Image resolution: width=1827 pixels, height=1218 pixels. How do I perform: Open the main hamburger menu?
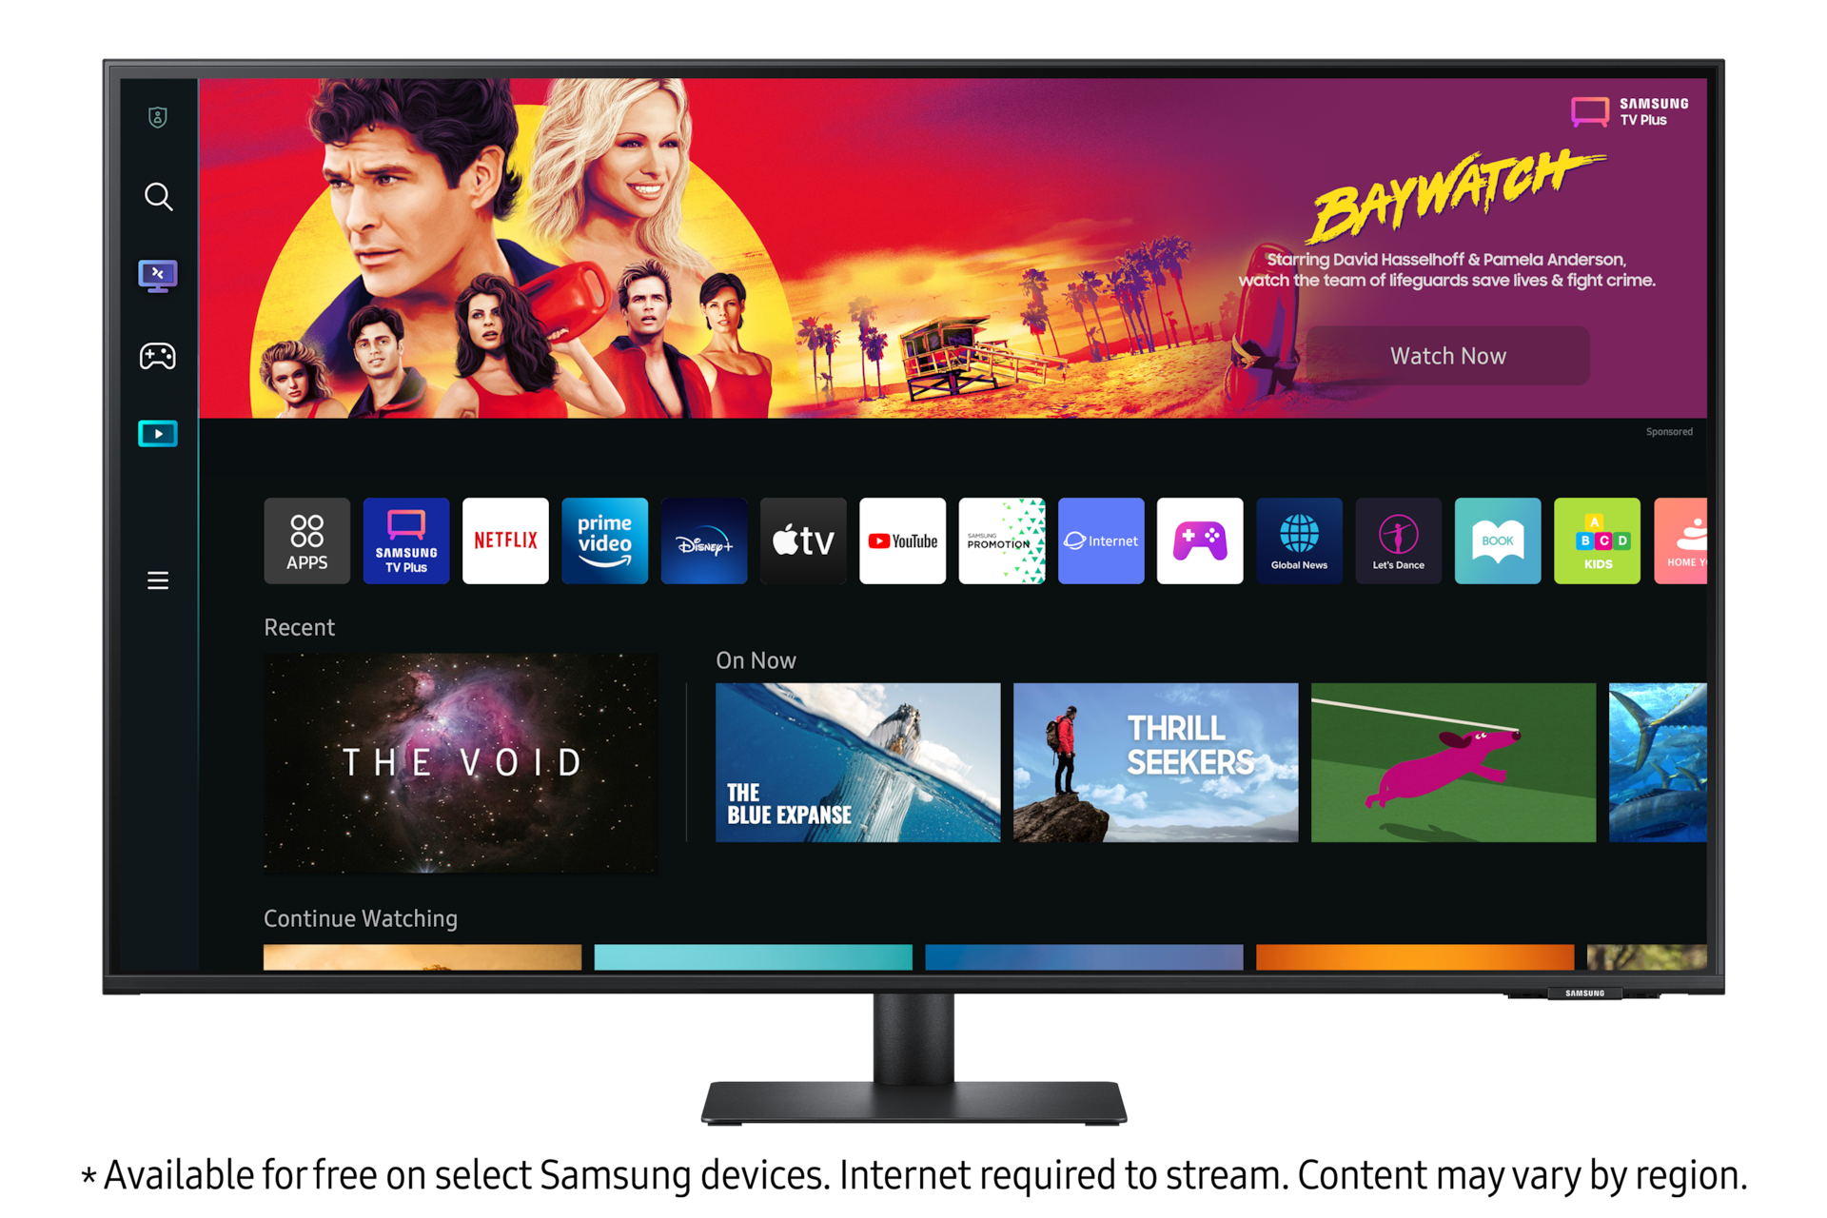tap(158, 580)
